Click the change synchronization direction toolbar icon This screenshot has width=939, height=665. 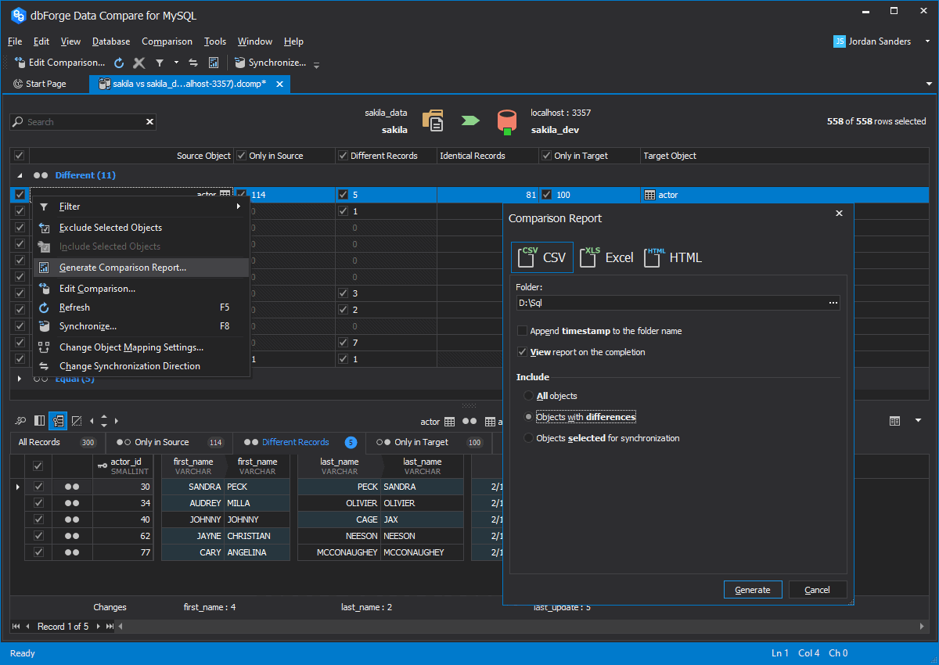click(193, 63)
